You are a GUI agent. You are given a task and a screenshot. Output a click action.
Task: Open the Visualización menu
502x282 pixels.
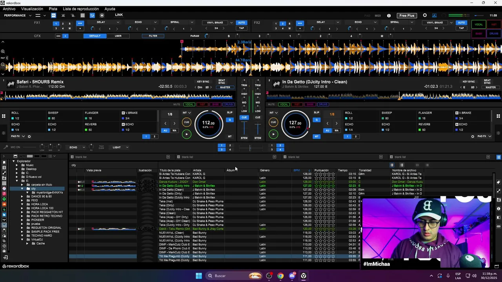tap(32, 9)
